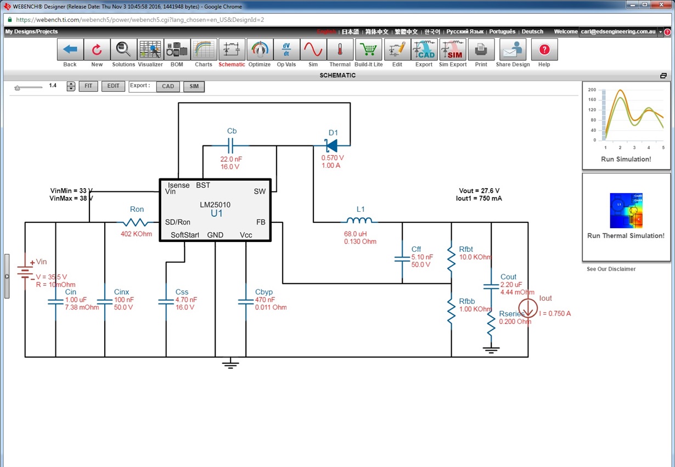Open the Help question mark icon
Image resolution: width=675 pixels, height=467 pixels.
pyautogui.click(x=544, y=50)
